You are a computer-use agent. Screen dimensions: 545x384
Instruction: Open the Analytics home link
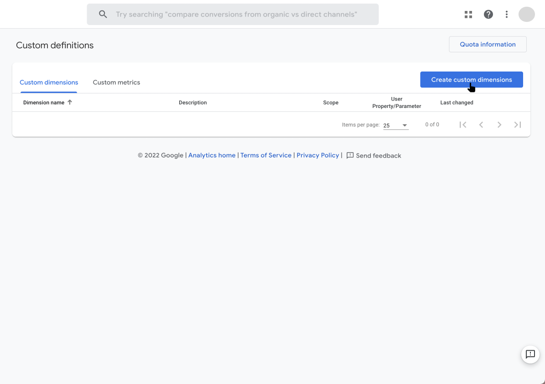[x=212, y=155]
